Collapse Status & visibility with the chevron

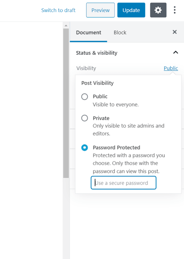(x=176, y=53)
